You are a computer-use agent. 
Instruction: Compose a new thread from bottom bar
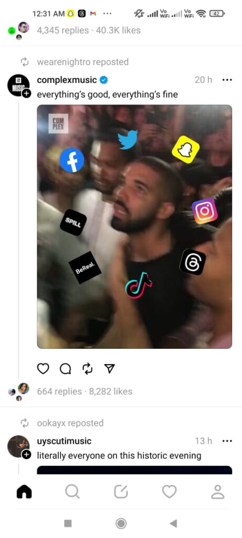(121, 492)
